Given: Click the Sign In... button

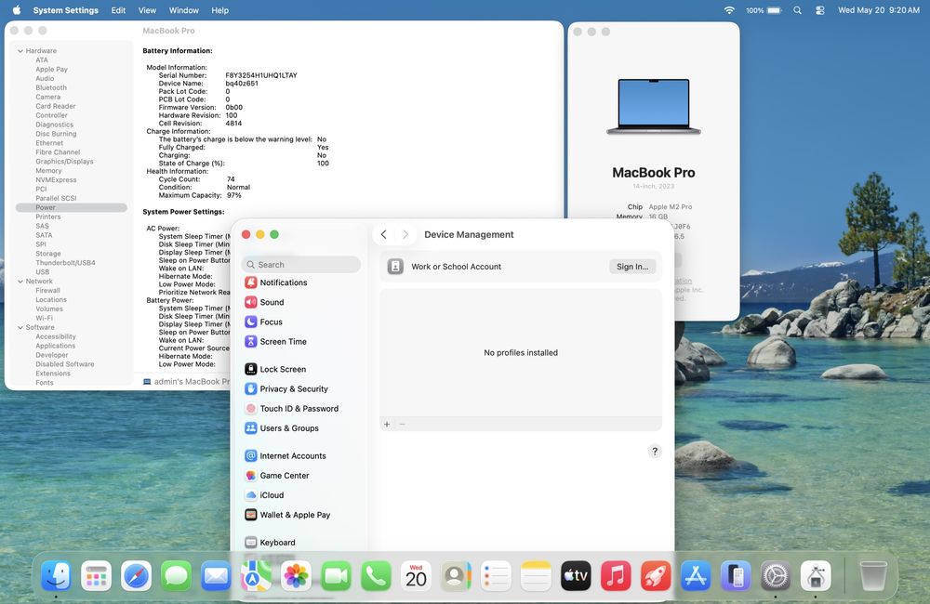Looking at the screenshot, I should (x=632, y=267).
